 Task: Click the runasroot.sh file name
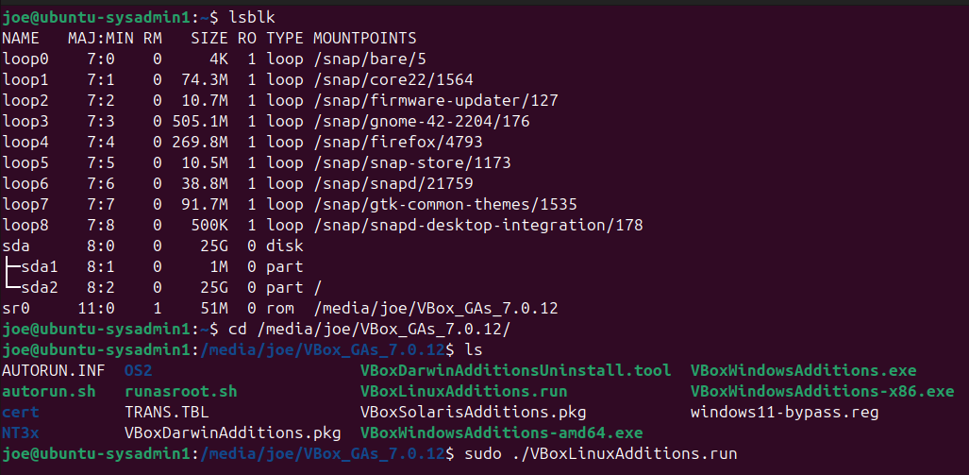point(181,391)
